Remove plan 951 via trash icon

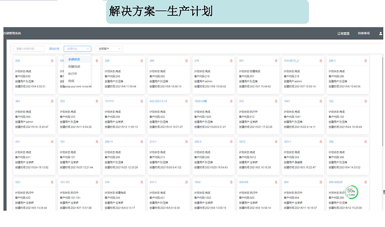click(x=276, y=61)
